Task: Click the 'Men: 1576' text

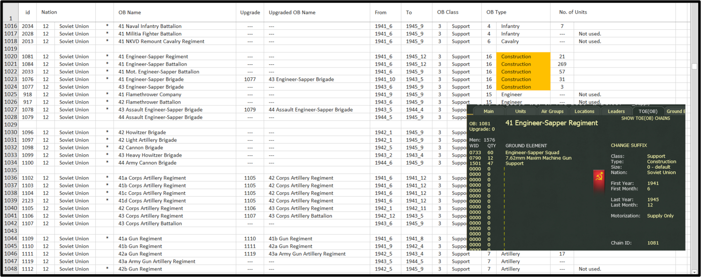Action: click(x=482, y=140)
